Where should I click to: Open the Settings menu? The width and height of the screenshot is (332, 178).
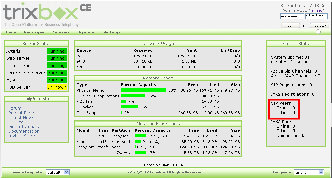[x=112, y=32]
